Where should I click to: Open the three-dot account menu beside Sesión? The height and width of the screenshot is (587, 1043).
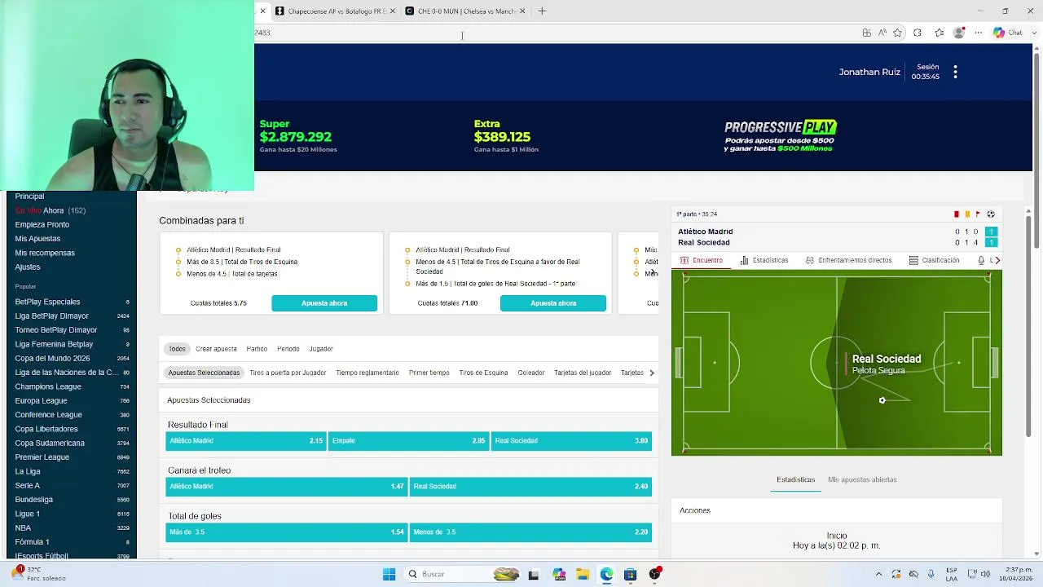(x=955, y=72)
